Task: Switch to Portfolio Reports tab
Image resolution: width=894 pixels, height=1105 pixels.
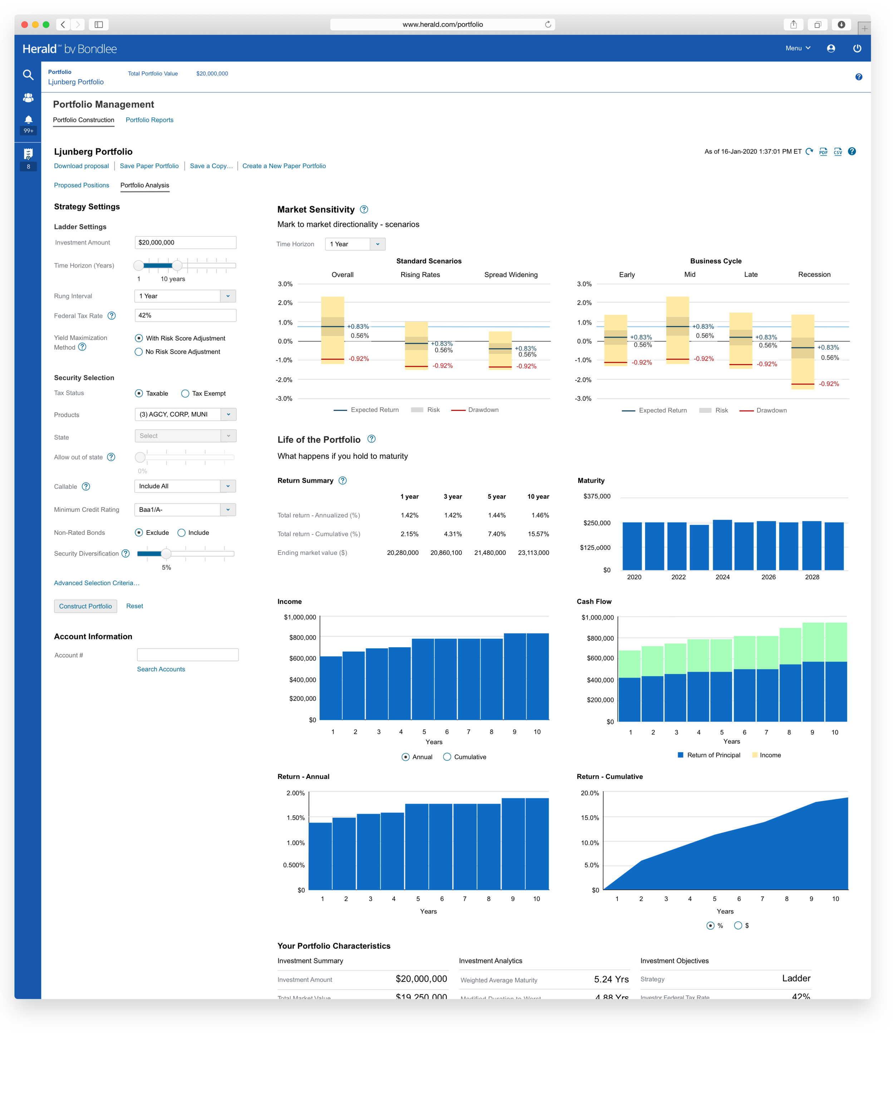Action: [149, 120]
